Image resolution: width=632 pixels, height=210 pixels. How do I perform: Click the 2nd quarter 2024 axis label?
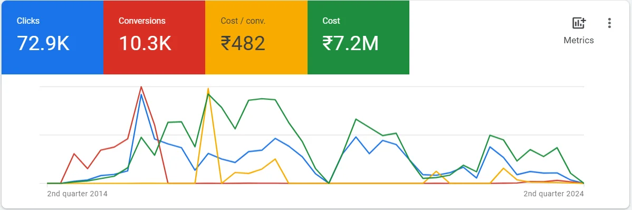[554, 194]
